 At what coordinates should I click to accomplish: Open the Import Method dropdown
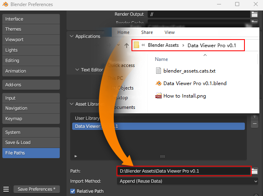coord(187,181)
